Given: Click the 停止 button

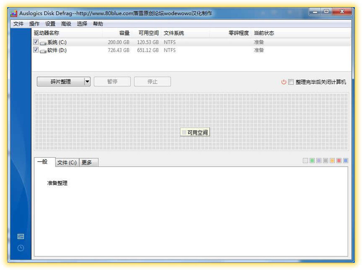Looking at the screenshot, I should click(x=152, y=81).
